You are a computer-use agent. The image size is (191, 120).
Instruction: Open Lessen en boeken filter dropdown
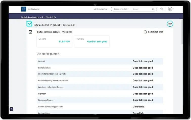tap(121, 9)
